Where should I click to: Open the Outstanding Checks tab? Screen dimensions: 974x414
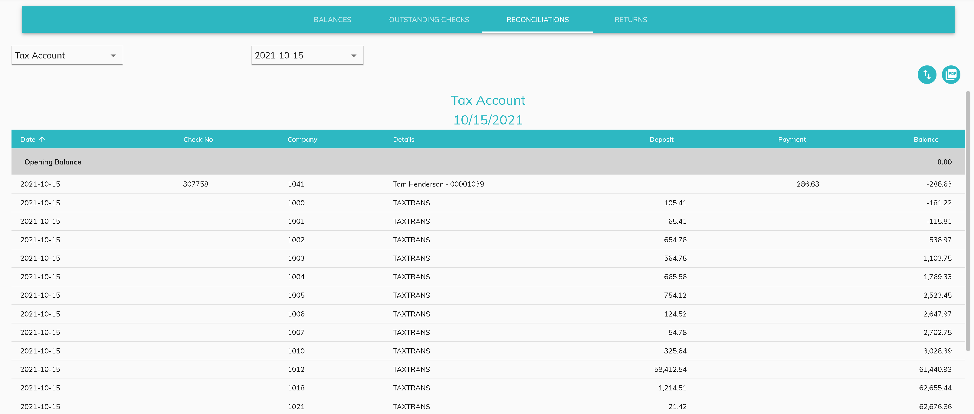click(x=428, y=20)
